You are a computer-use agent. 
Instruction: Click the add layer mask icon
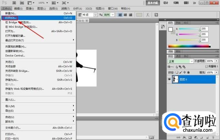(x=190, y=137)
